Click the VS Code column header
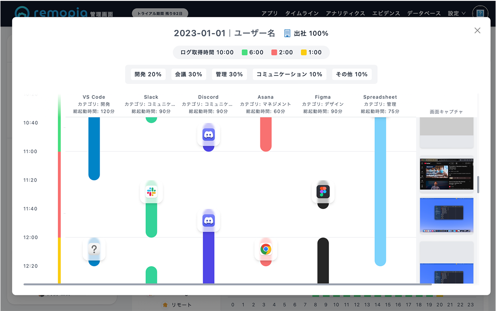 [94, 104]
